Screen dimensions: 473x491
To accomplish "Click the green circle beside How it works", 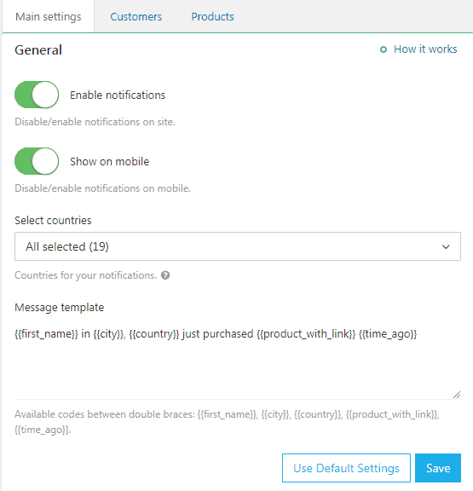I will coord(384,49).
